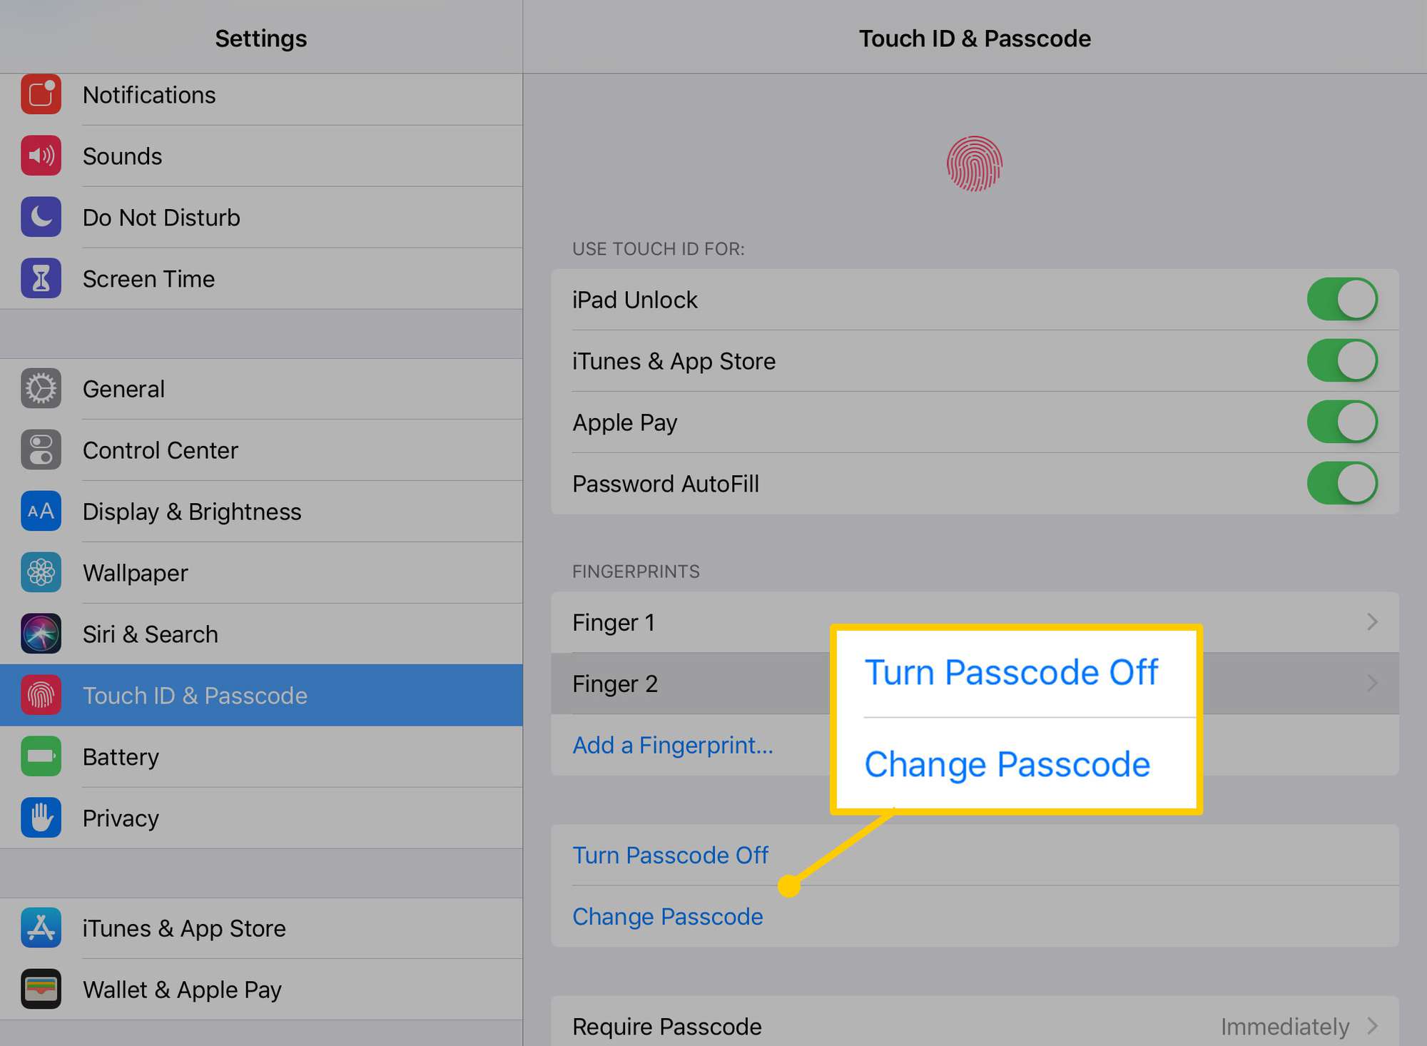Open Siri & Search settings
This screenshot has width=1427, height=1046.
click(x=260, y=633)
